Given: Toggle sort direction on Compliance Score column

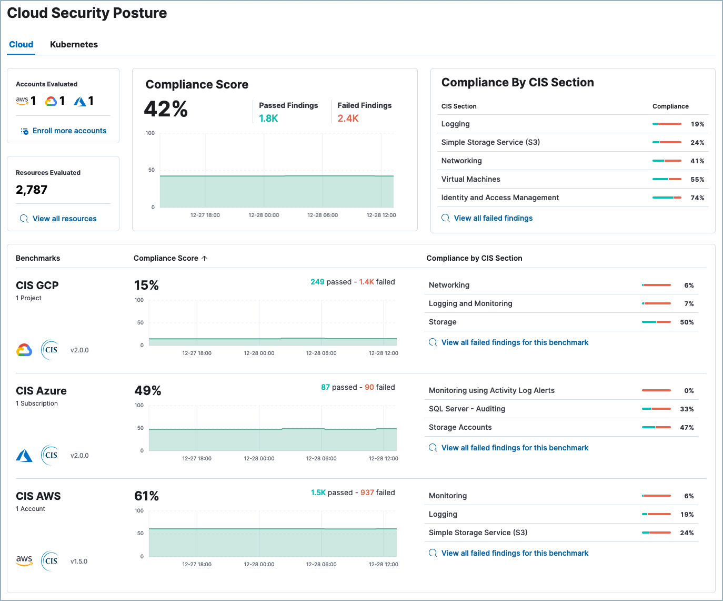Looking at the screenshot, I should [205, 258].
